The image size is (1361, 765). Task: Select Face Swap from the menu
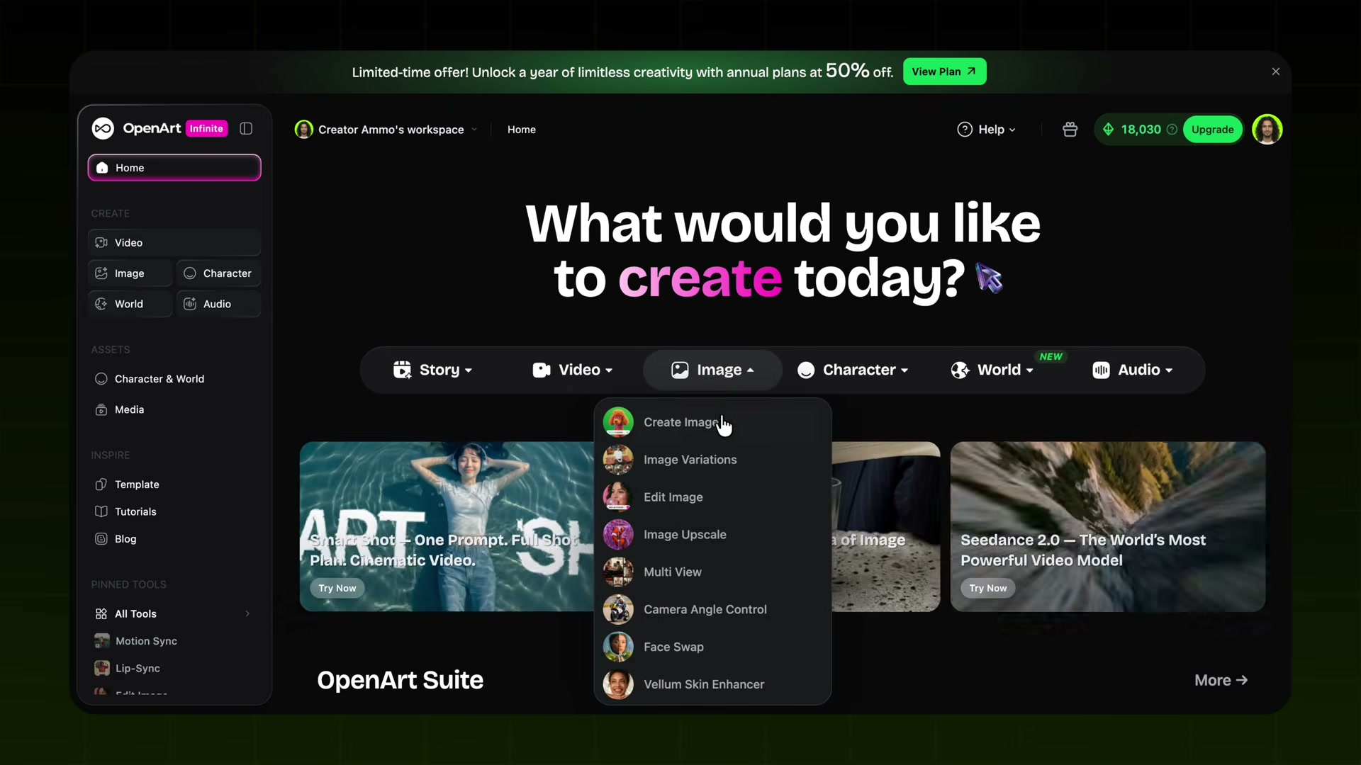pos(712,647)
